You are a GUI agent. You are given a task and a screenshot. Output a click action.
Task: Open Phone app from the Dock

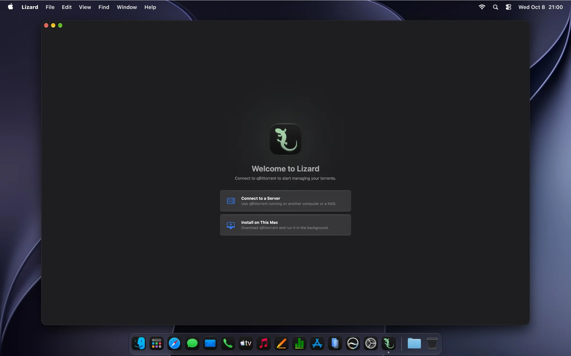(x=228, y=343)
